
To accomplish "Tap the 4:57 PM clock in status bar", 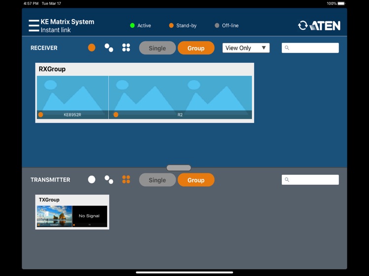I will [x=31, y=3].
